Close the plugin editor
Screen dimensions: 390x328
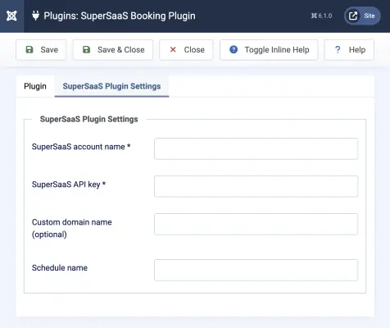coord(186,50)
